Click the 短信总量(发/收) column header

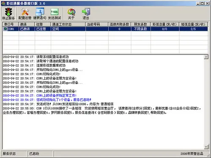193,24
